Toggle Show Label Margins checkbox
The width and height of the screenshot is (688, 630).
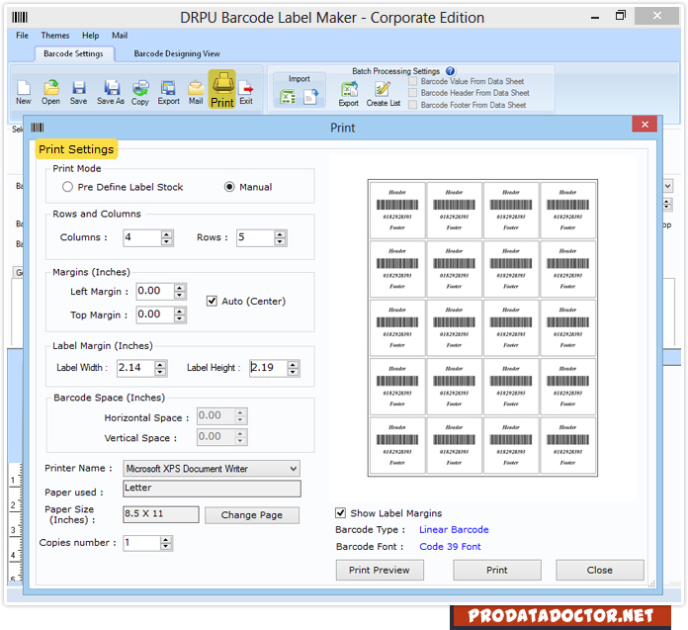point(340,513)
